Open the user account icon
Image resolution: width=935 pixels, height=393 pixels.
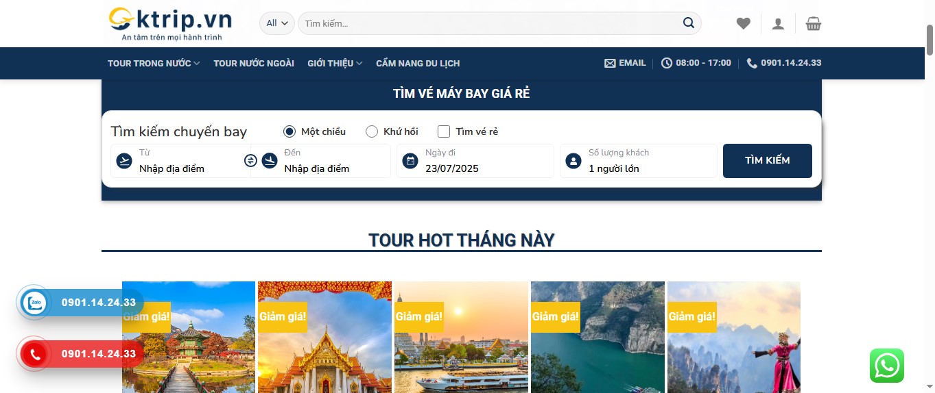pos(778,23)
